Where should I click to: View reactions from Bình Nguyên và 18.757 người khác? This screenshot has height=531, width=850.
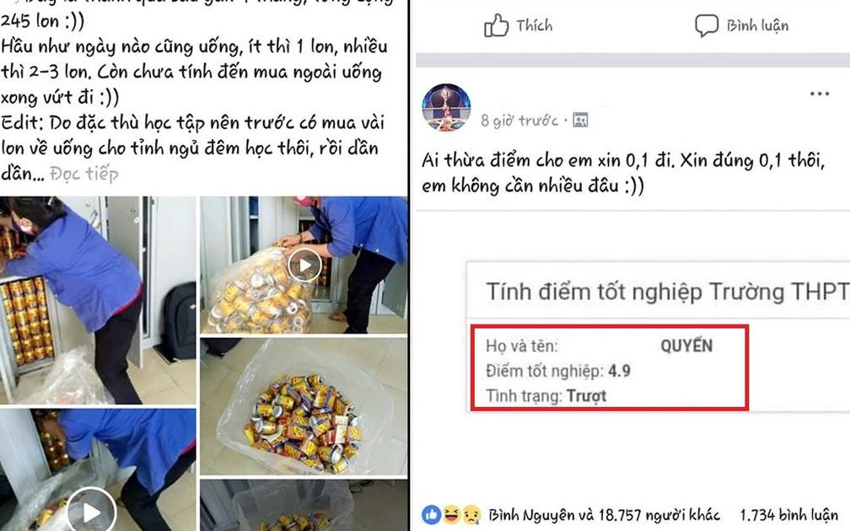point(604,515)
